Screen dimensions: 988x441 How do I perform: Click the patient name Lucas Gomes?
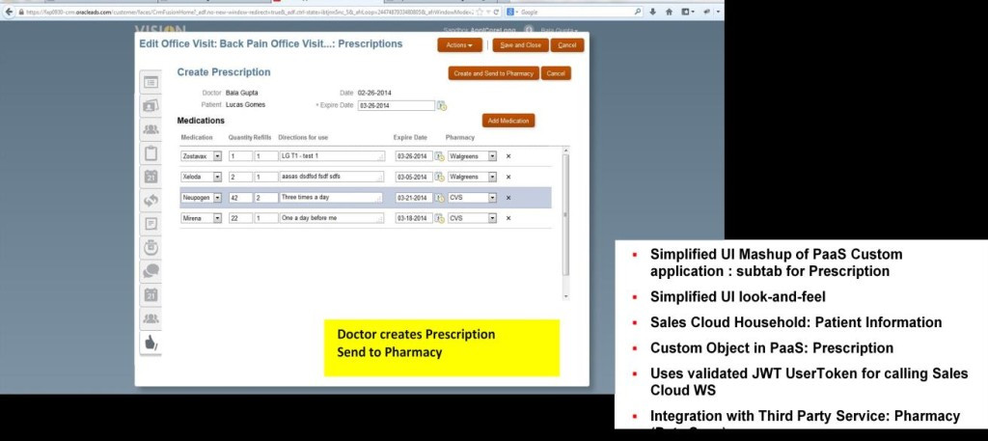pyautogui.click(x=246, y=104)
